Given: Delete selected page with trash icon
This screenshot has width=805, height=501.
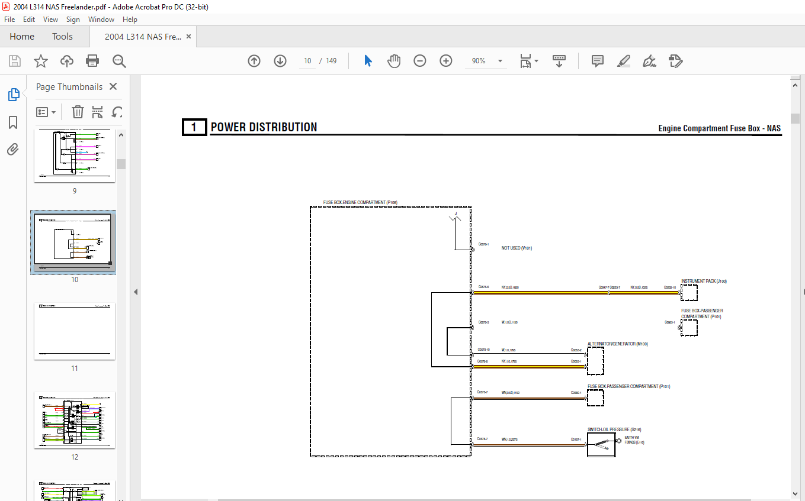Looking at the screenshot, I should point(78,112).
